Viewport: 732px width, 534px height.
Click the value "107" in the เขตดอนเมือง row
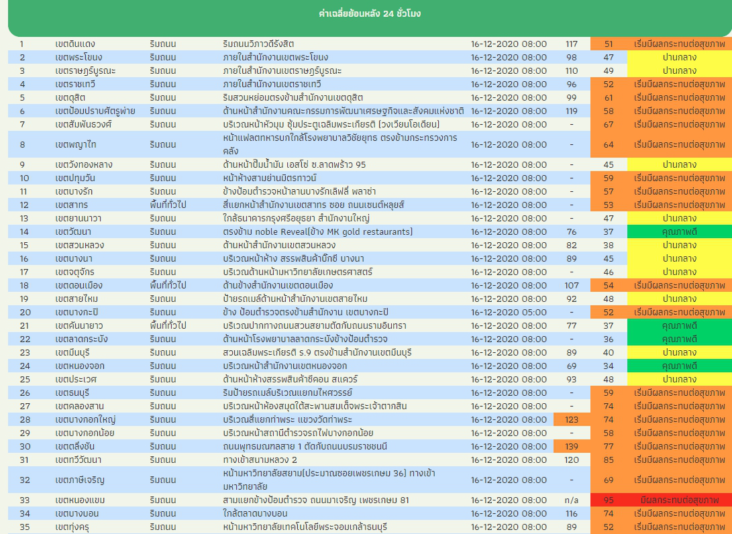tap(572, 286)
